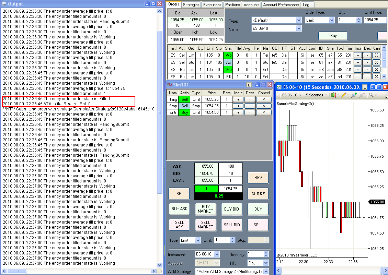Decrease price of the Stop order in Sim101

[250, 106]
